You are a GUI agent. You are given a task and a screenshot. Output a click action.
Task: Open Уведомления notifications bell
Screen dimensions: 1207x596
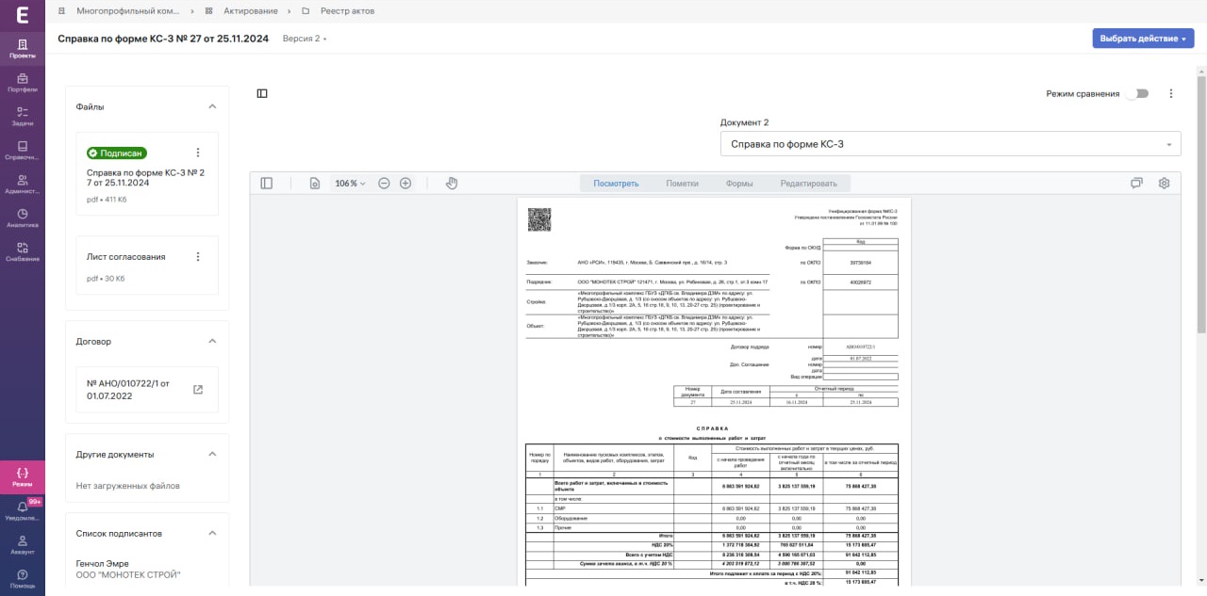(x=22, y=511)
